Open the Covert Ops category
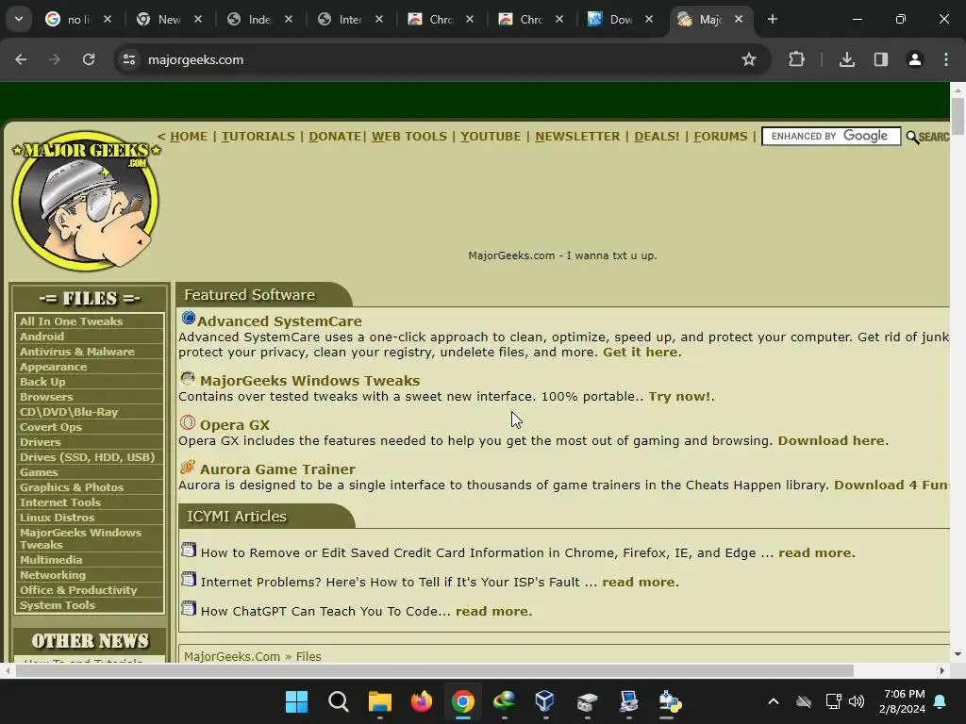 tap(51, 427)
